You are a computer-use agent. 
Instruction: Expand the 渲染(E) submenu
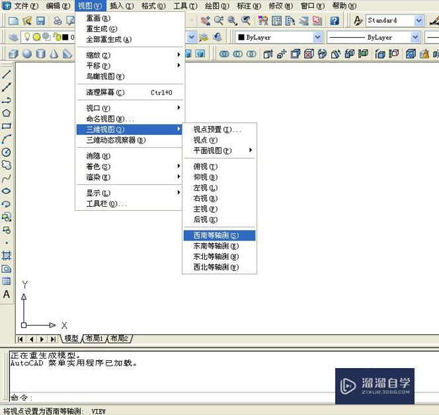tap(130, 177)
